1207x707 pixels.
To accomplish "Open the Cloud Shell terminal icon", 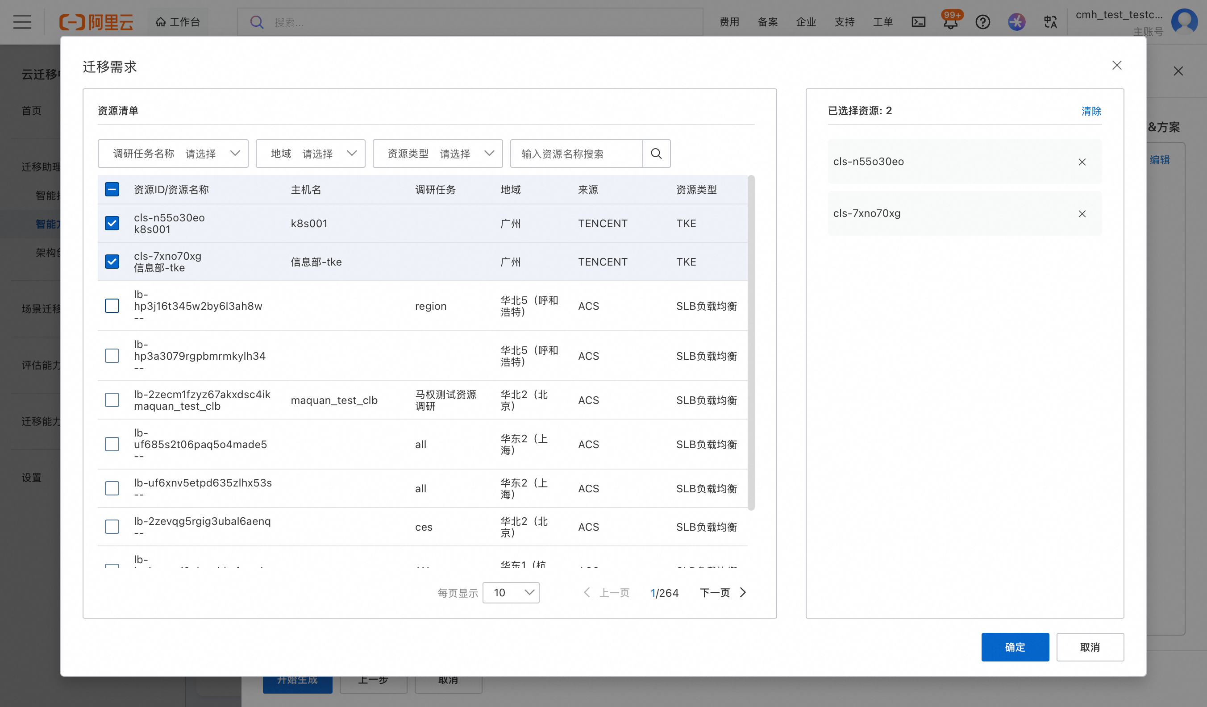I will pyautogui.click(x=918, y=22).
